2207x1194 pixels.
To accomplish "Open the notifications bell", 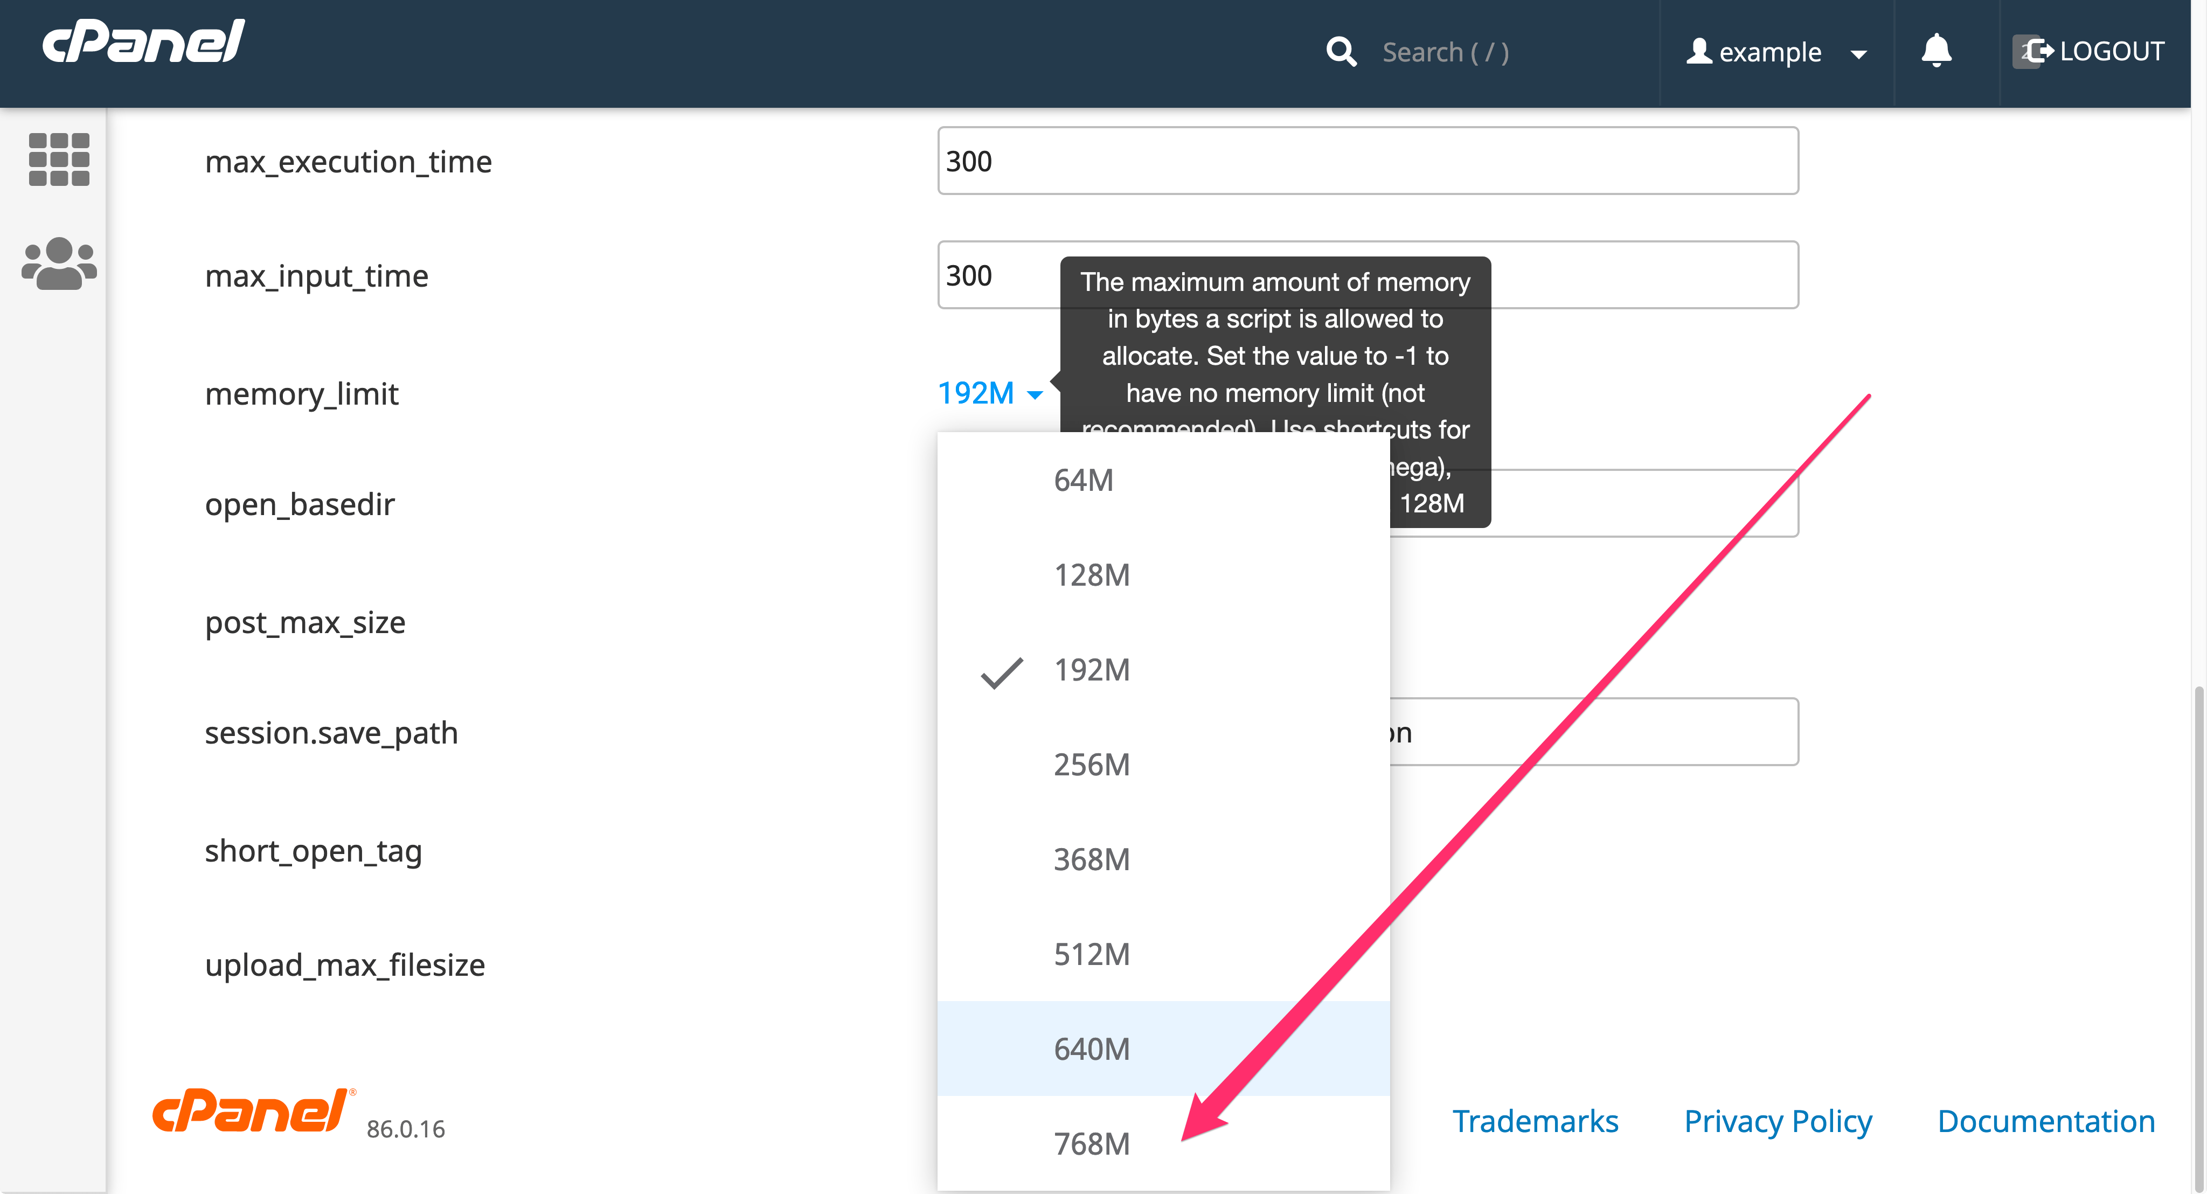I will (x=1935, y=51).
